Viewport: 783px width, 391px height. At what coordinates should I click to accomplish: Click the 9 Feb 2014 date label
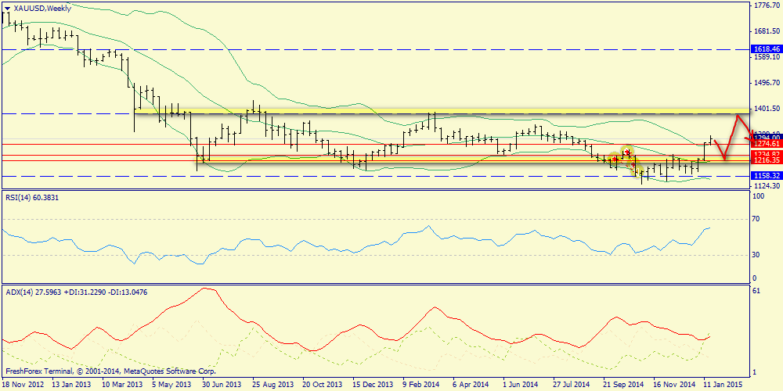(421, 385)
